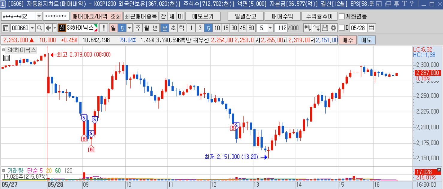Click the B buy marker near 12:25
The width and height of the screenshot is (443, 189).
pos(233,128)
